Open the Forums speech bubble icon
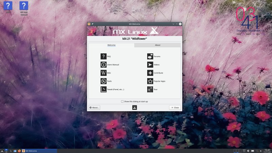This screenshot has height=153, width=272. pyautogui.click(x=150, y=56)
